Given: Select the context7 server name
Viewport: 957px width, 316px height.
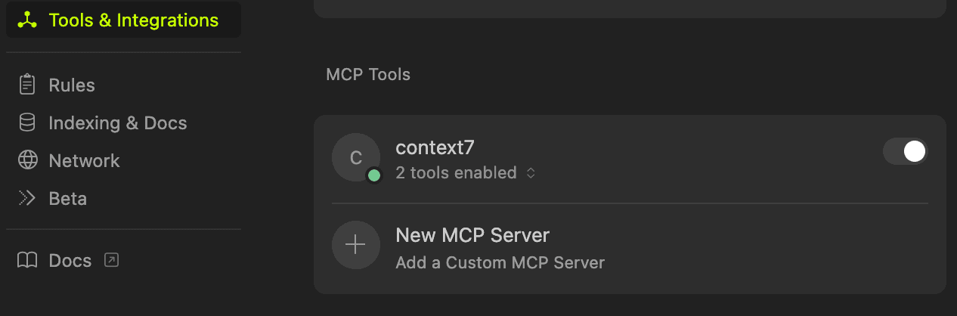Looking at the screenshot, I should point(435,148).
